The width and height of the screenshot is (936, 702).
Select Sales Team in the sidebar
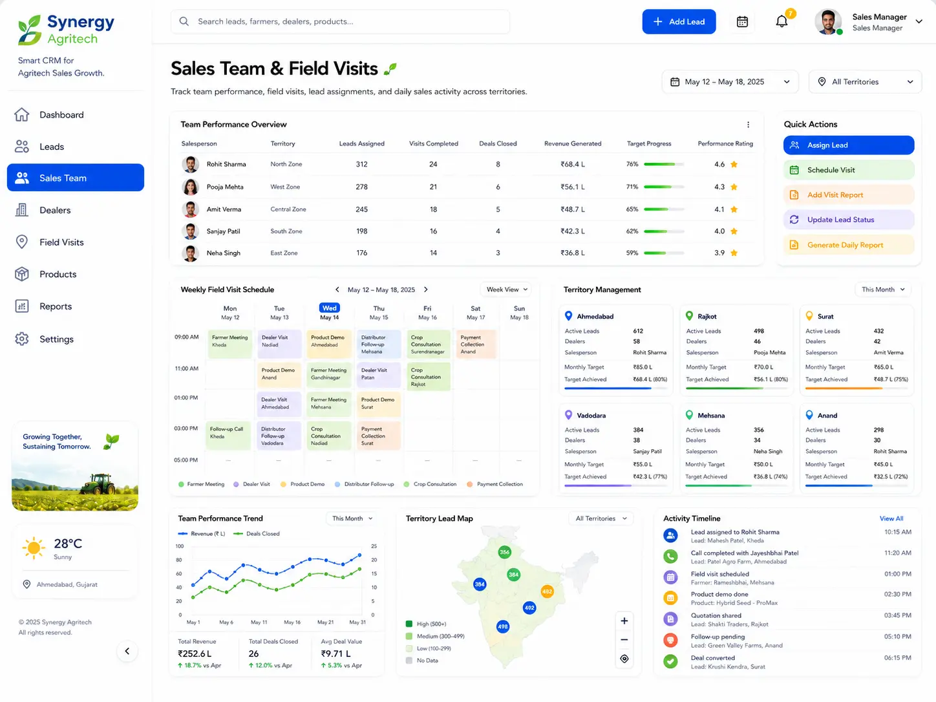click(76, 178)
